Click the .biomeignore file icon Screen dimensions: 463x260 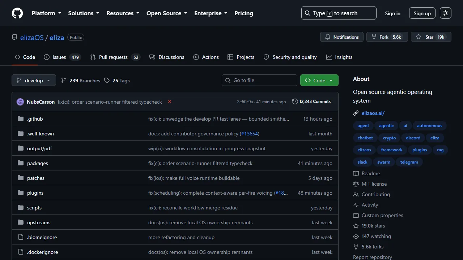[21, 237]
